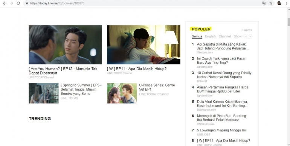This screenshot has height=146, width=290.
Task: Open Are You Human? EP12 thumbnail
Action: point(65,45)
